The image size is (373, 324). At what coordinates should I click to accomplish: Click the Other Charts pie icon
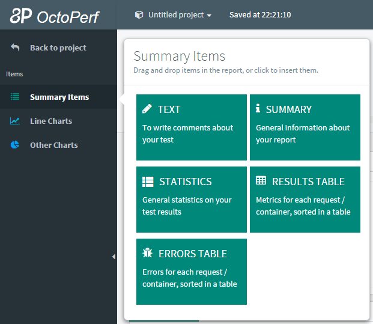(x=15, y=145)
